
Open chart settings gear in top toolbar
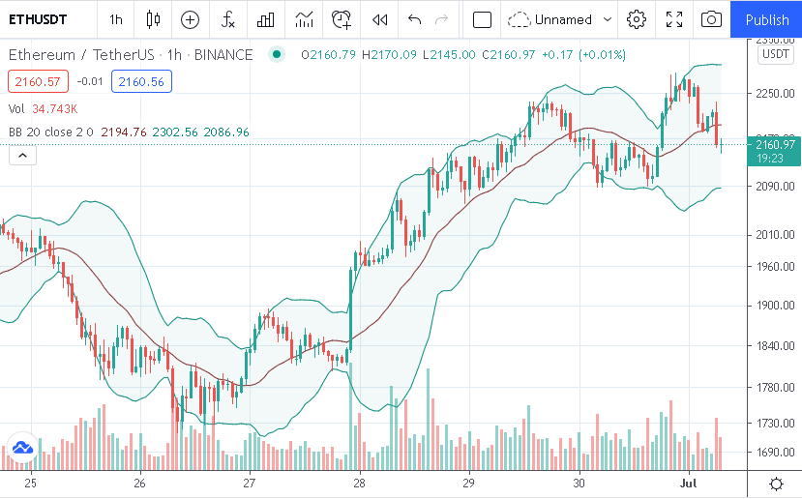click(637, 19)
